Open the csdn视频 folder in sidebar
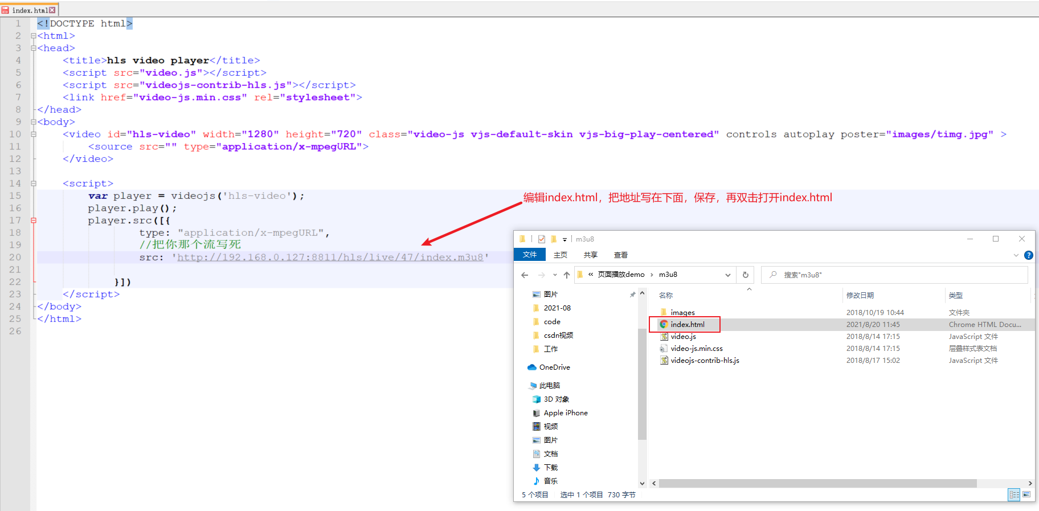Viewport: 1039px width, 511px height. click(x=558, y=335)
